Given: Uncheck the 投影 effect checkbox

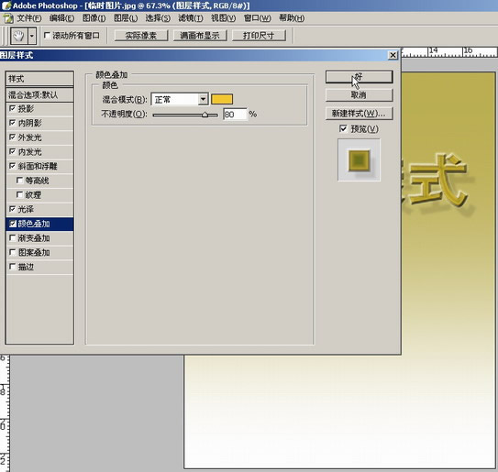Looking at the screenshot, I should [x=13, y=108].
